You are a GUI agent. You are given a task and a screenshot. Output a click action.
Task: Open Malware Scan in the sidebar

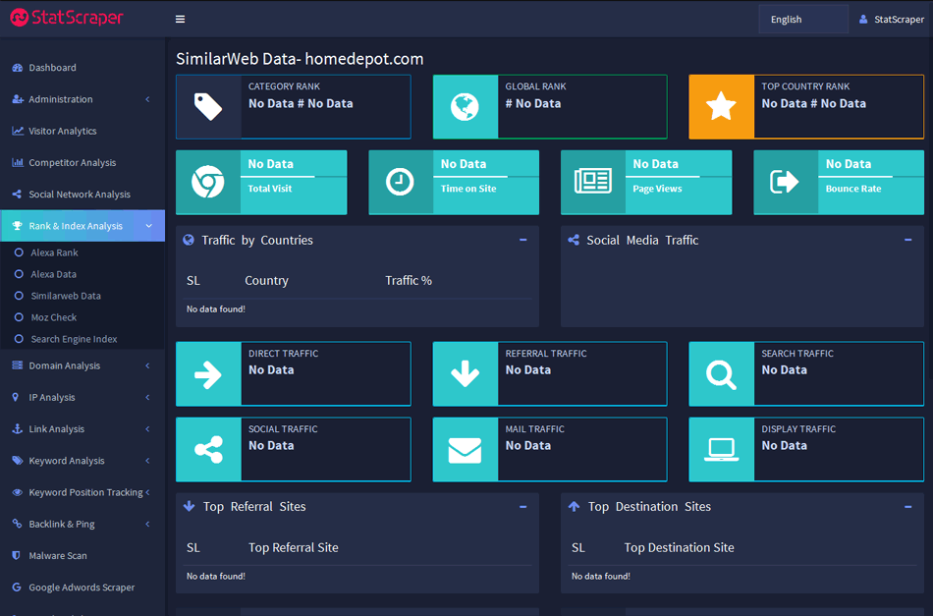(x=82, y=556)
